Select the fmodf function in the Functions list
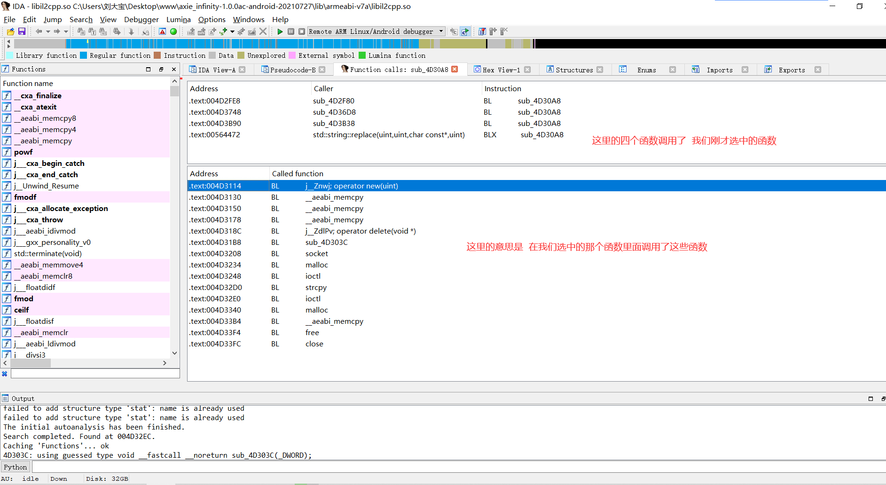The height and width of the screenshot is (485, 886). (25, 197)
